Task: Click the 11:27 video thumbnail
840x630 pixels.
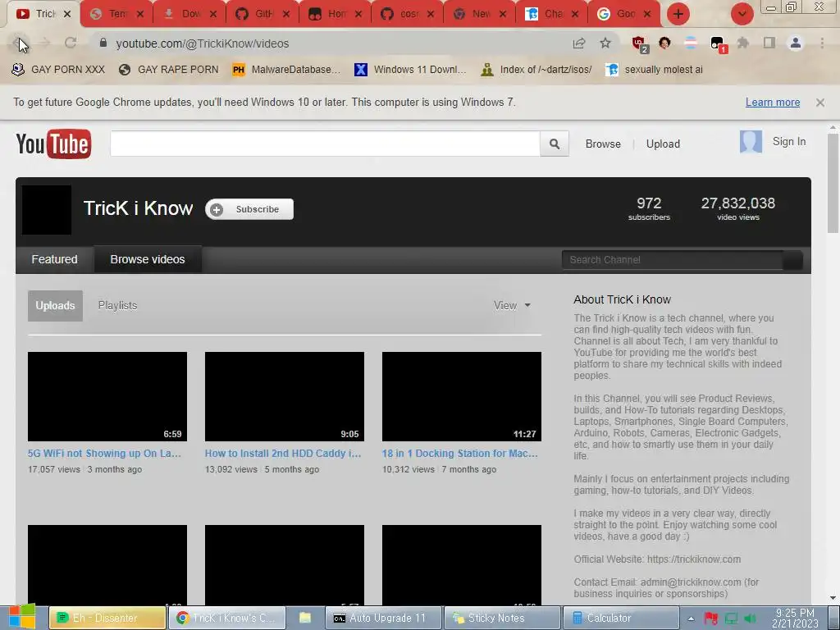Action: coord(462,396)
